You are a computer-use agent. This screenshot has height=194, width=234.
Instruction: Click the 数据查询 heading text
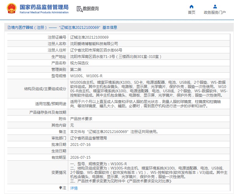91,9
